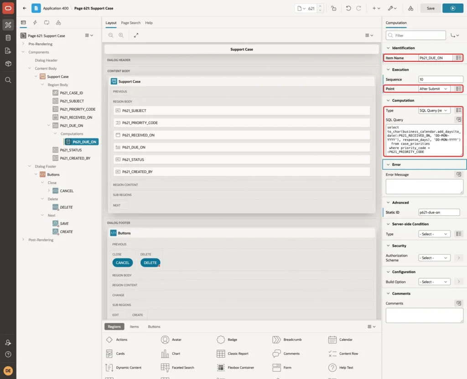This screenshot has width=467, height=379.
Task: Zoom in the layout view
Action: 121,36
